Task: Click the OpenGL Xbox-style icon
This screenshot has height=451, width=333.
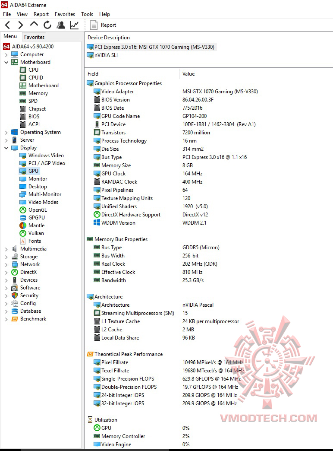Action: click(x=23, y=210)
